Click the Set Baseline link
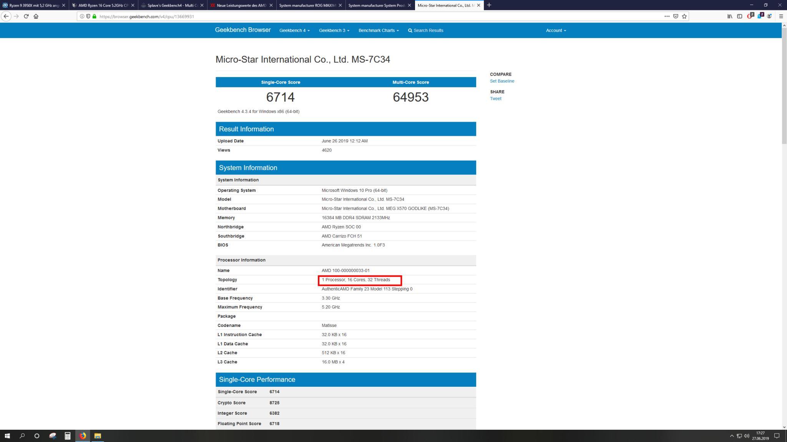 click(502, 81)
